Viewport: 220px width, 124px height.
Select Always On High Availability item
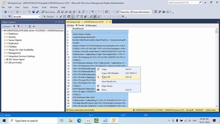[x=21, y=50]
